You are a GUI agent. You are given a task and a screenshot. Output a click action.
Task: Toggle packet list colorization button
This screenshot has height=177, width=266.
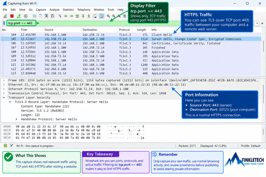[102, 16]
